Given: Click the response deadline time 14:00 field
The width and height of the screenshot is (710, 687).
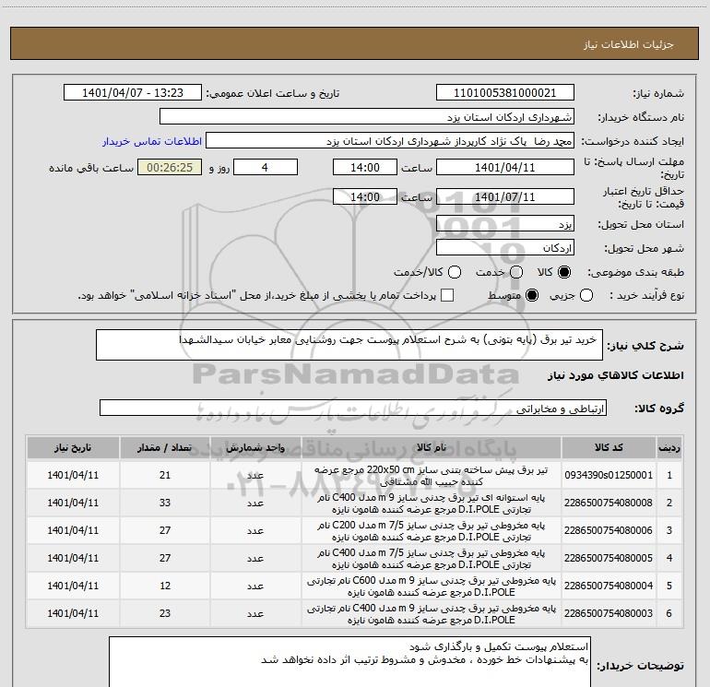Looking at the screenshot, I should pyautogui.click(x=365, y=167).
